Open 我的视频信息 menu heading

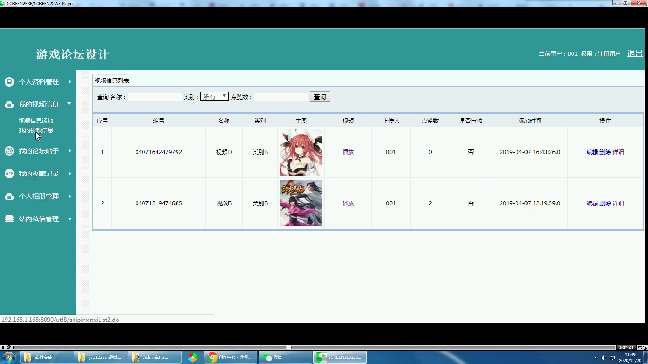coord(38,104)
